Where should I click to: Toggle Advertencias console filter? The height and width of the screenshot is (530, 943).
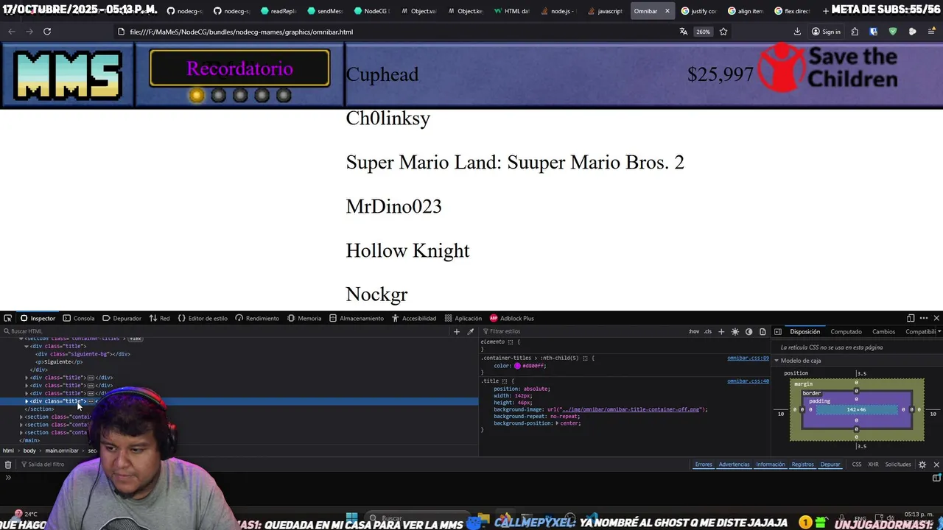[x=734, y=464]
